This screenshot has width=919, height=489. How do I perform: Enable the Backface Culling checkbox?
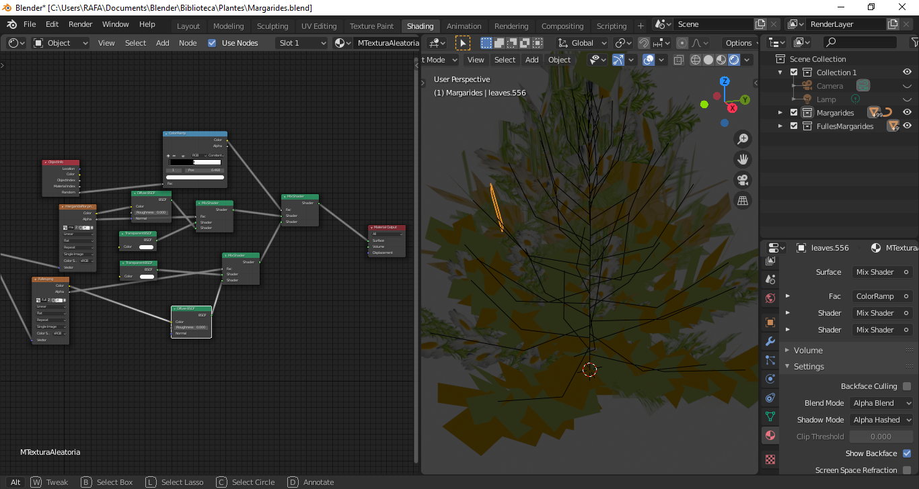coord(907,386)
